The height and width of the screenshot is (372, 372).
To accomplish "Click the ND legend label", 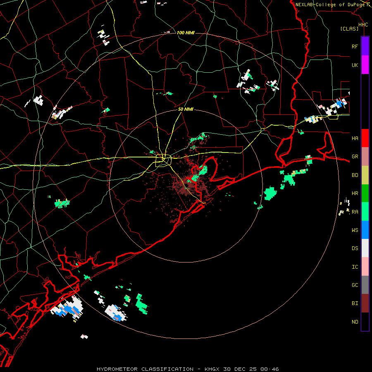I will [355, 322].
